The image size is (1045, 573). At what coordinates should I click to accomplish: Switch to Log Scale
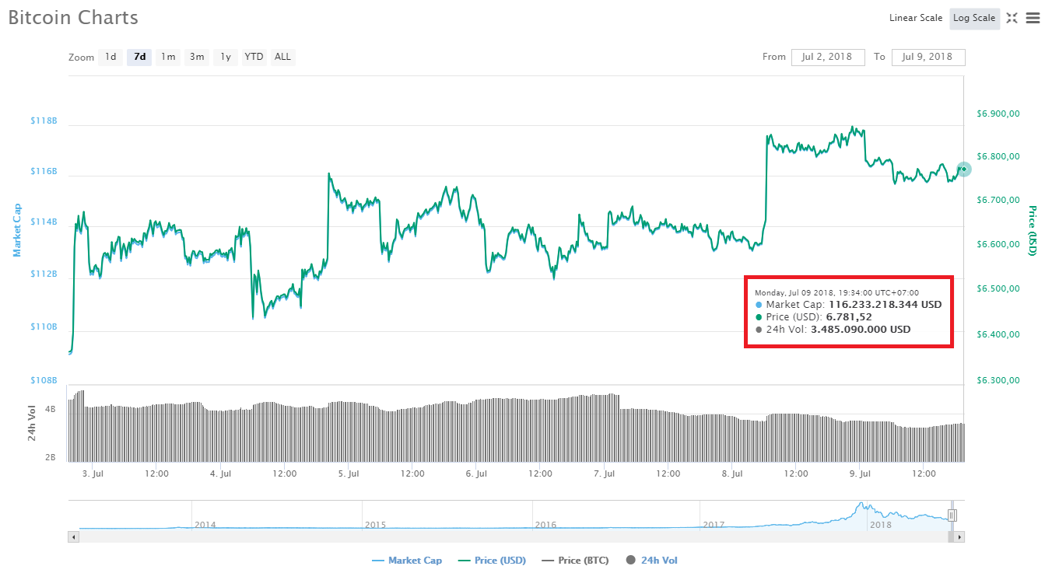tap(974, 18)
